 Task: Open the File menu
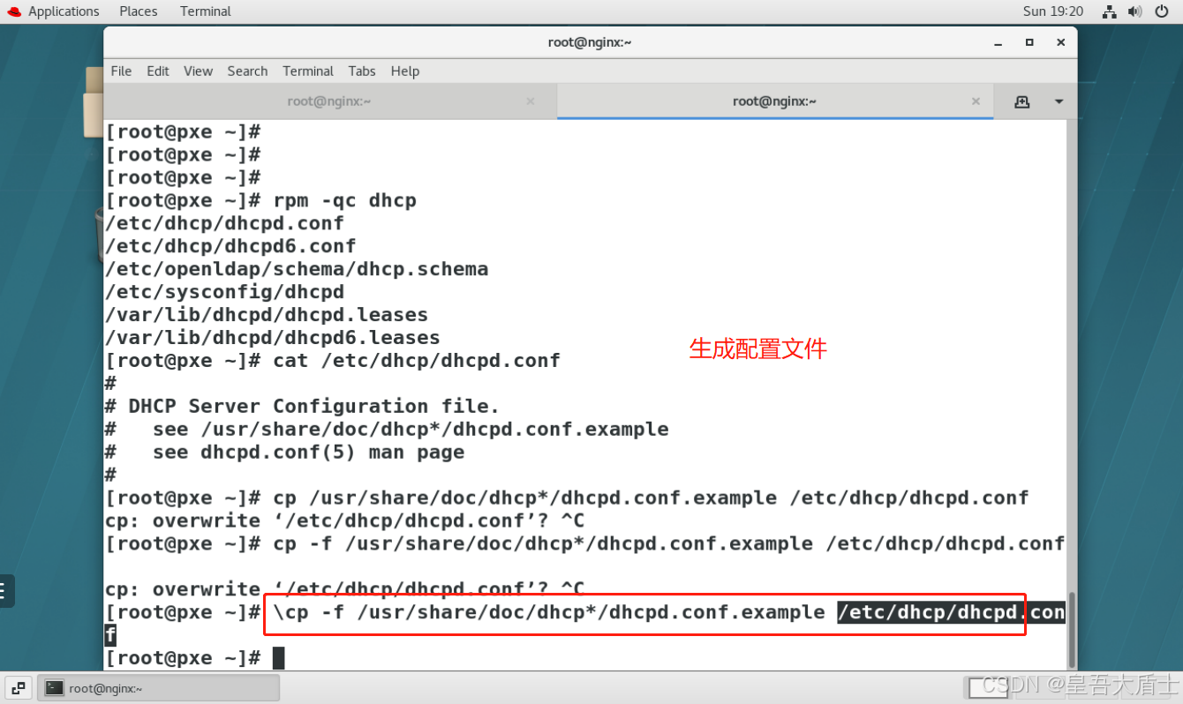pyautogui.click(x=121, y=71)
